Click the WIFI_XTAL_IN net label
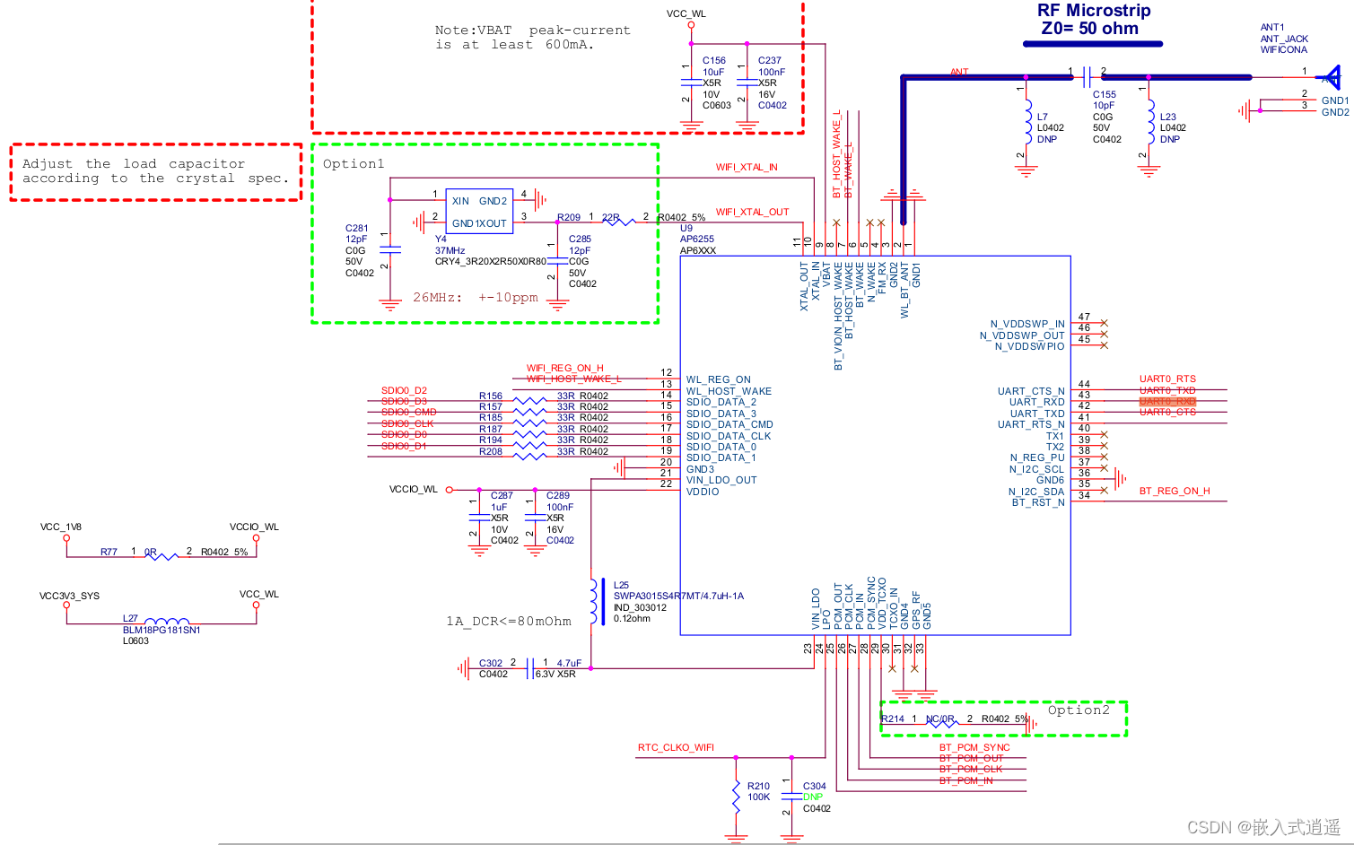 click(746, 166)
